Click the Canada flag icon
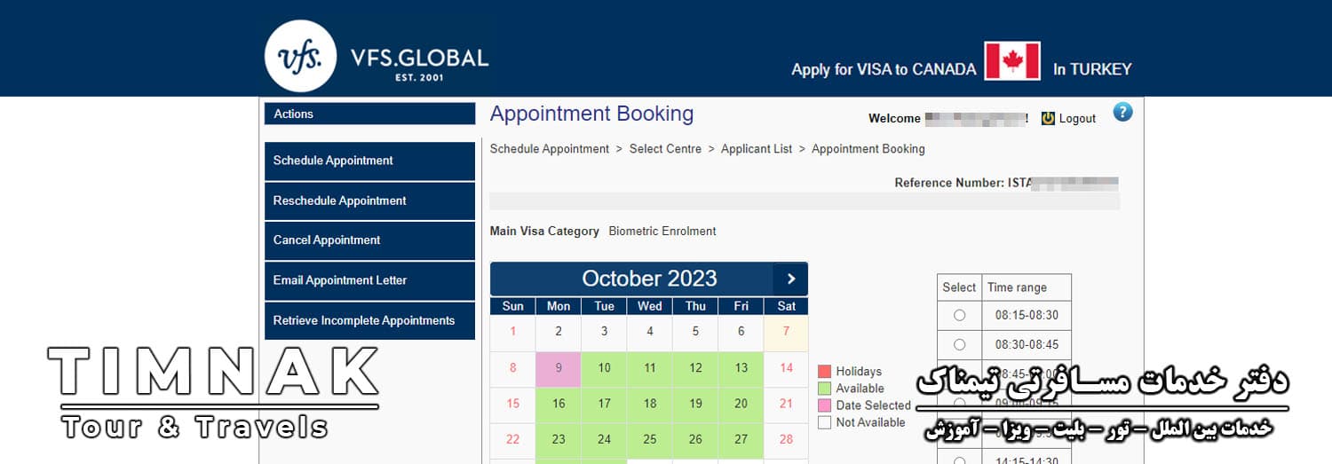Image resolution: width=1332 pixels, height=464 pixels. 1012,62
